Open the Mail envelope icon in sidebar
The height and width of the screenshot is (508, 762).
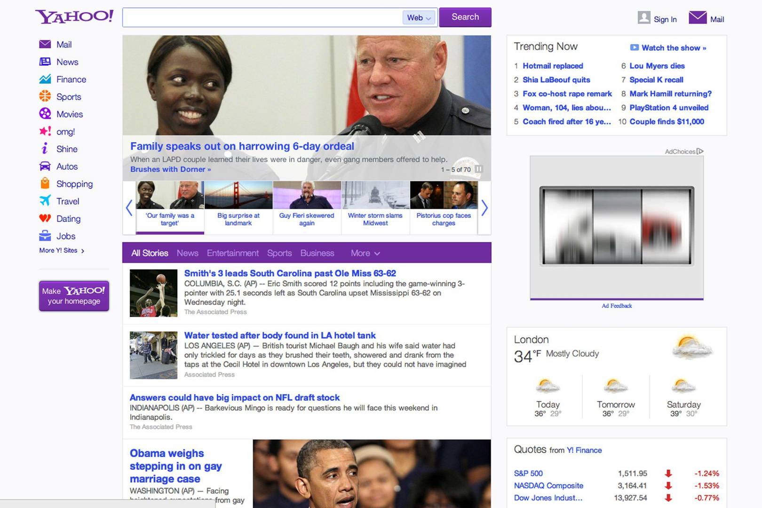click(45, 44)
